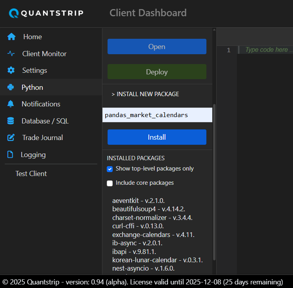Screen dimensions: 293x288
Task: Collapse the INSTALL NEW PACKAGE section
Action: pos(145,94)
